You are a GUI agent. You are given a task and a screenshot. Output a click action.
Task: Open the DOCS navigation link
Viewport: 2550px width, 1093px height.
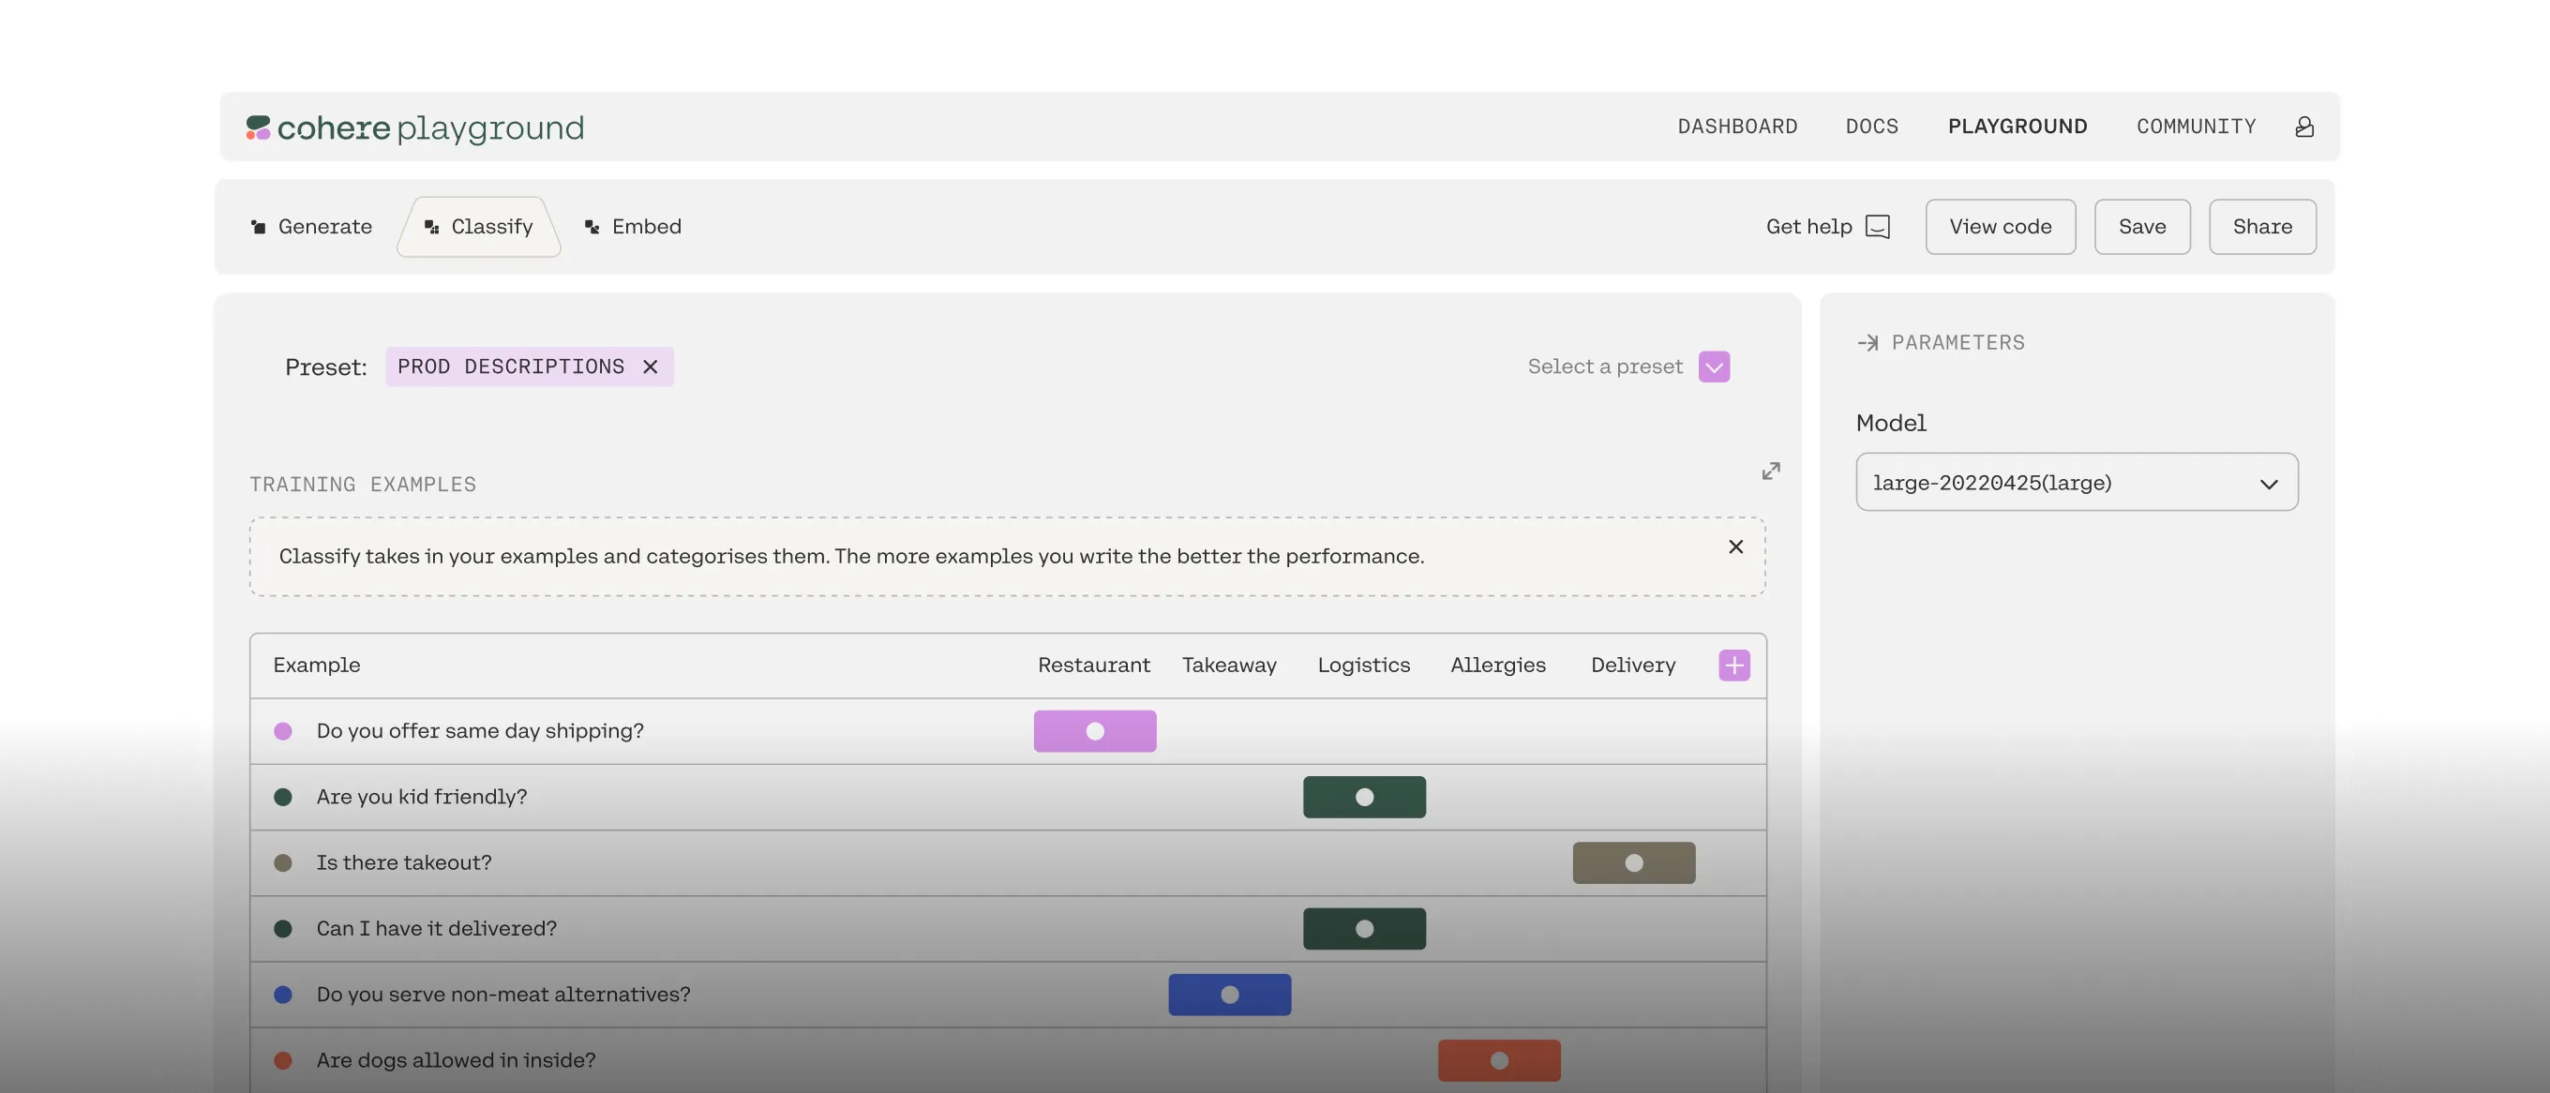pos(1871,127)
